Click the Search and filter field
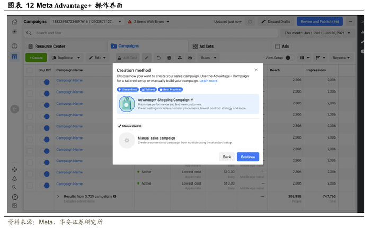This screenshot has height=230, width=371. (x=151, y=33)
